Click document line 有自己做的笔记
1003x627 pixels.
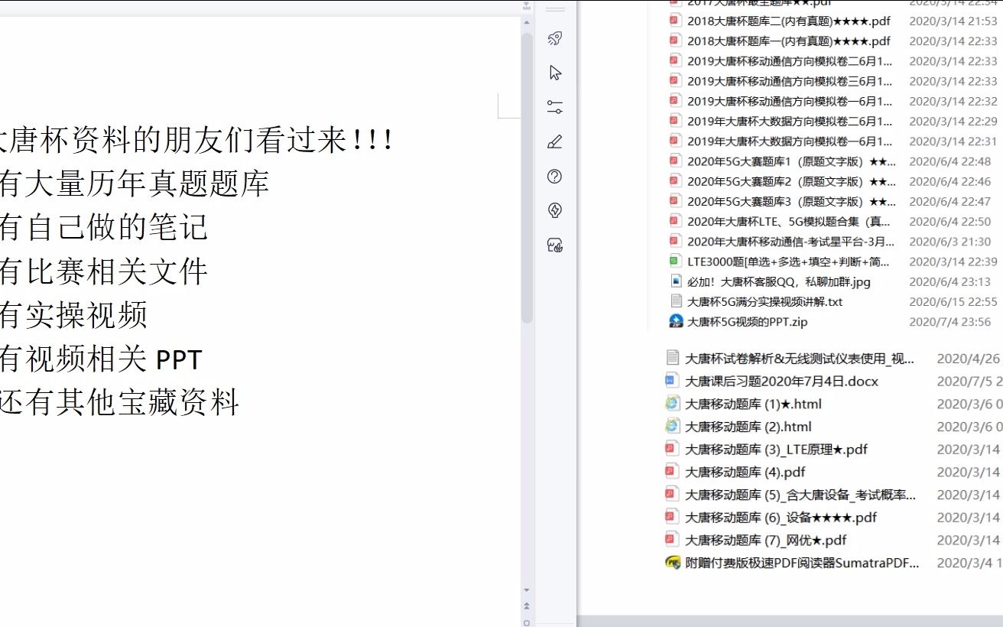coord(104,227)
